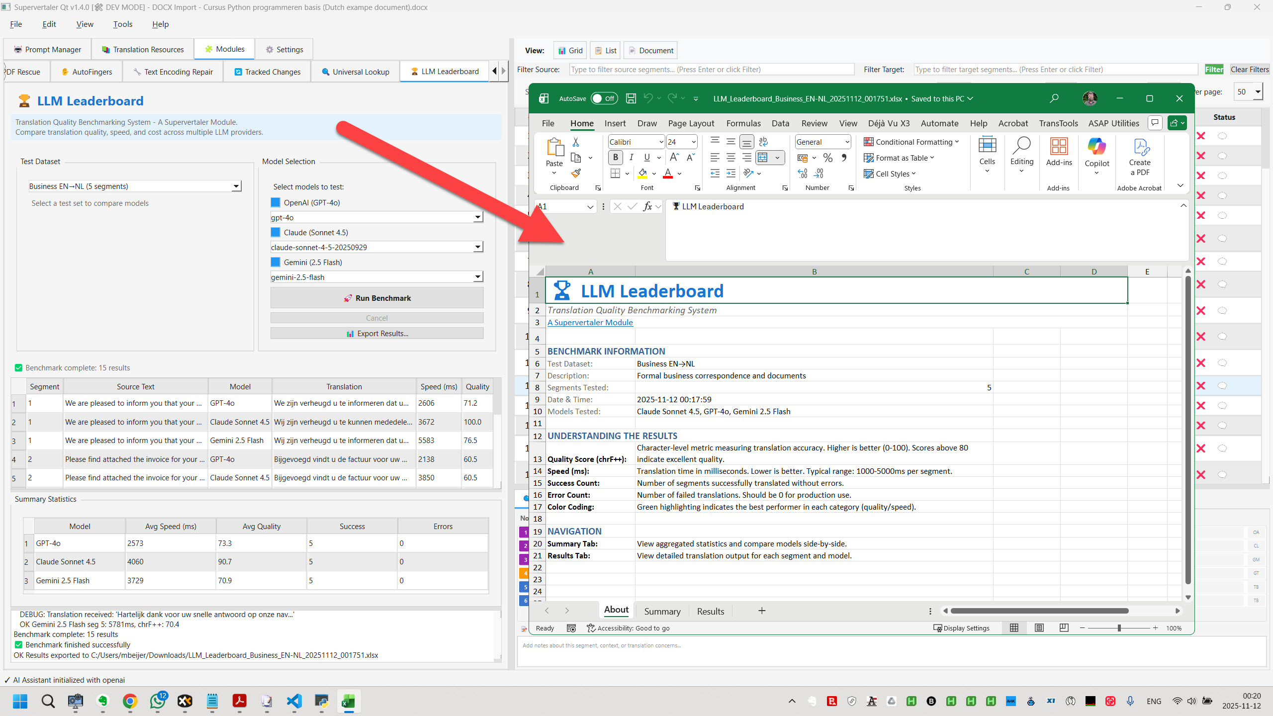Click the Bold button in Excel ribbon
Viewport: 1273px width, 716px height.
click(x=616, y=158)
